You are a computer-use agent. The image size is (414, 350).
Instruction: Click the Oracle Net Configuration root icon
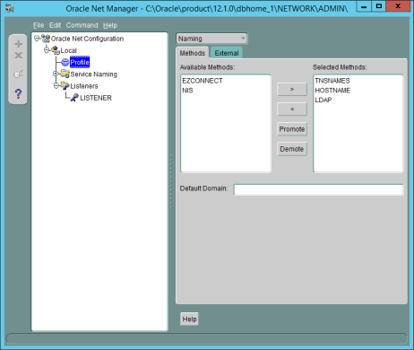46,39
